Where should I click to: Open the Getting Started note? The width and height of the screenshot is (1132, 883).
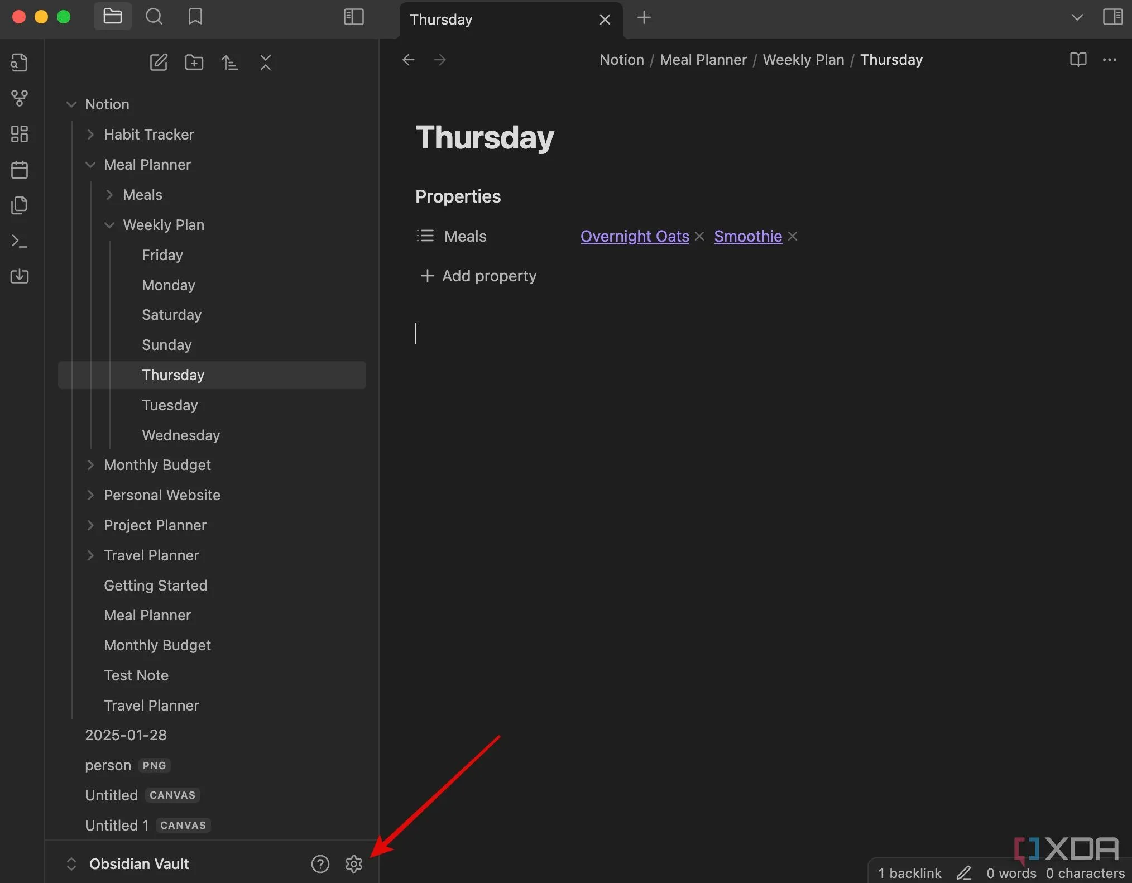pyautogui.click(x=212, y=586)
